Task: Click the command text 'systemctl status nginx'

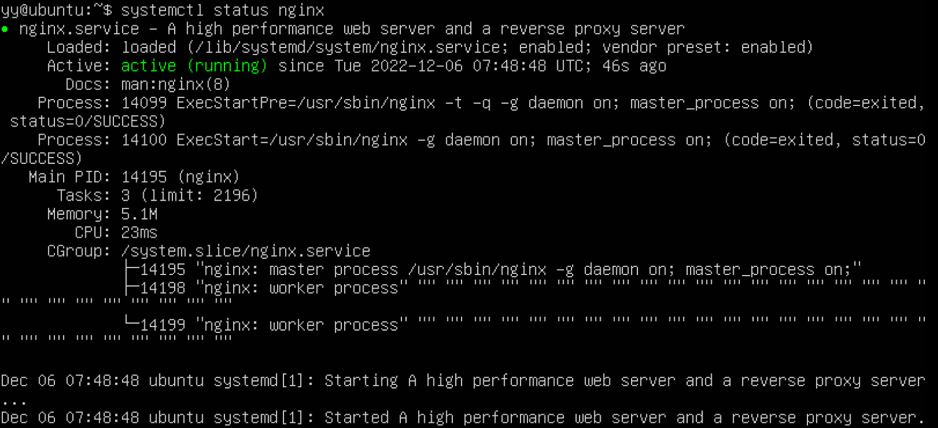Action: 223,10
